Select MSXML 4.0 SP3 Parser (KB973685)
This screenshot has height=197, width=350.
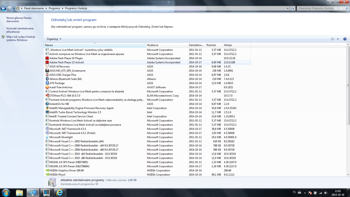147,162
